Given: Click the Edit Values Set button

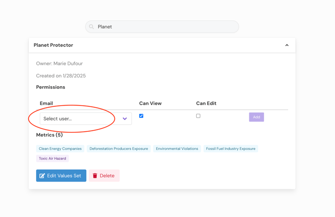Looking at the screenshot, I should (x=61, y=176).
